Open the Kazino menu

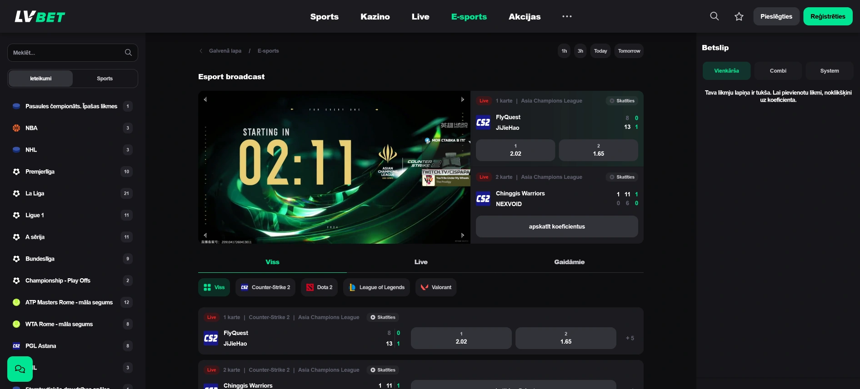tap(375, 17)
